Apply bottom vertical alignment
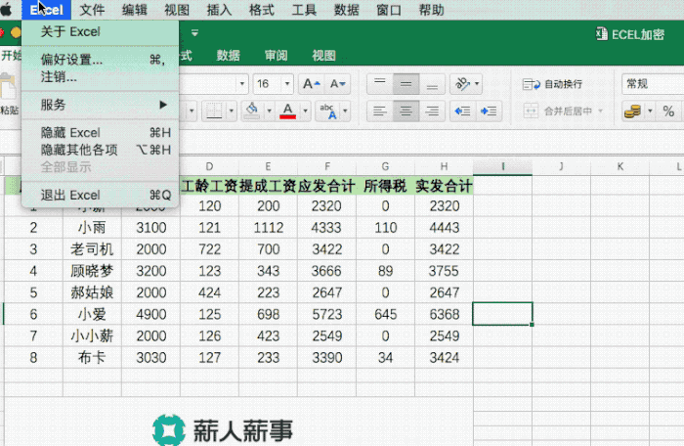The height and width of the screenshot is (446, 684). tap(432, 84)
